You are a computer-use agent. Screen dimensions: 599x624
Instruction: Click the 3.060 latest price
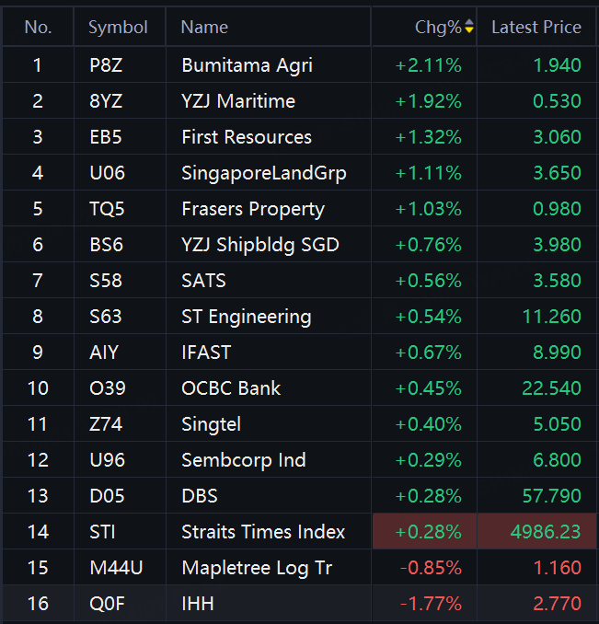click(558, 137)
